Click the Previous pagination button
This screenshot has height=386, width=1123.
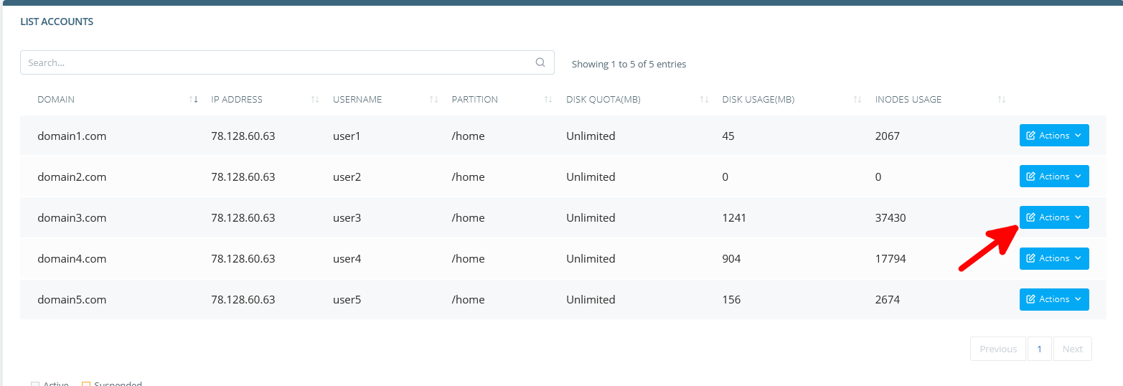click(x=997, y=349)
